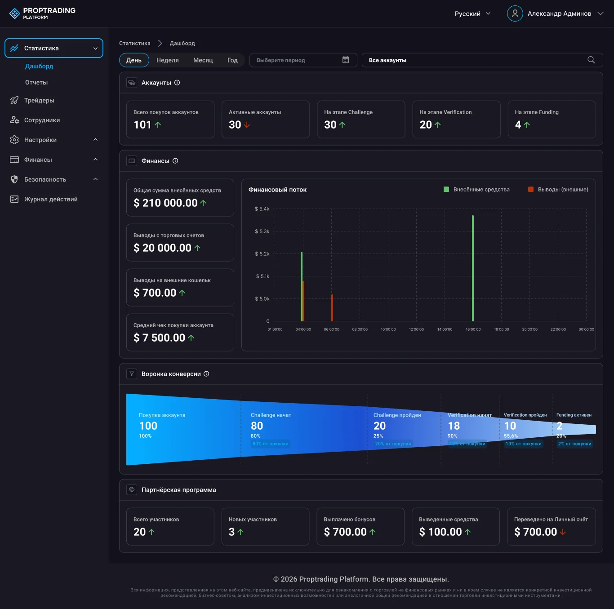Click the Выберите период date field
This screenshot has width=614, height=609.
tap(303, 60)
